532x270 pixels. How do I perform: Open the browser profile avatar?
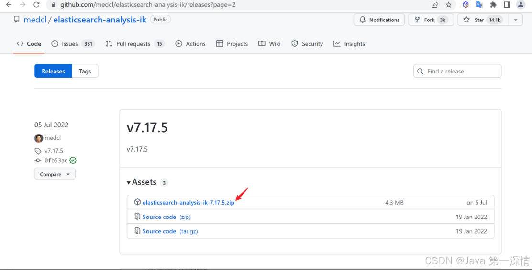pos(521,4)
